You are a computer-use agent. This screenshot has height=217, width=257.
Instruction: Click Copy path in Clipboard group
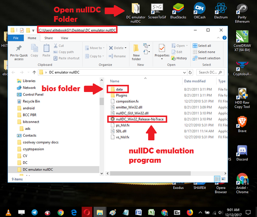coord(63,52)
